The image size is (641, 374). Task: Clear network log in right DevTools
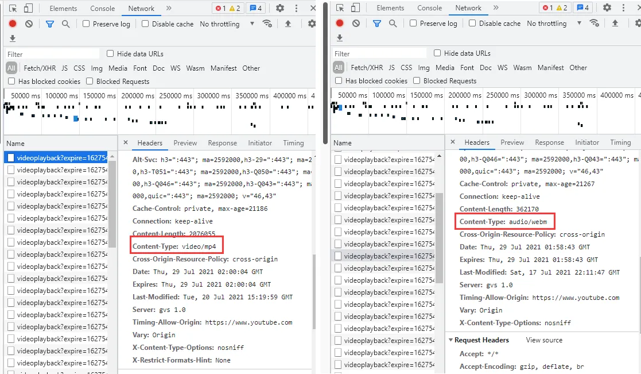(x=356, y=24)
